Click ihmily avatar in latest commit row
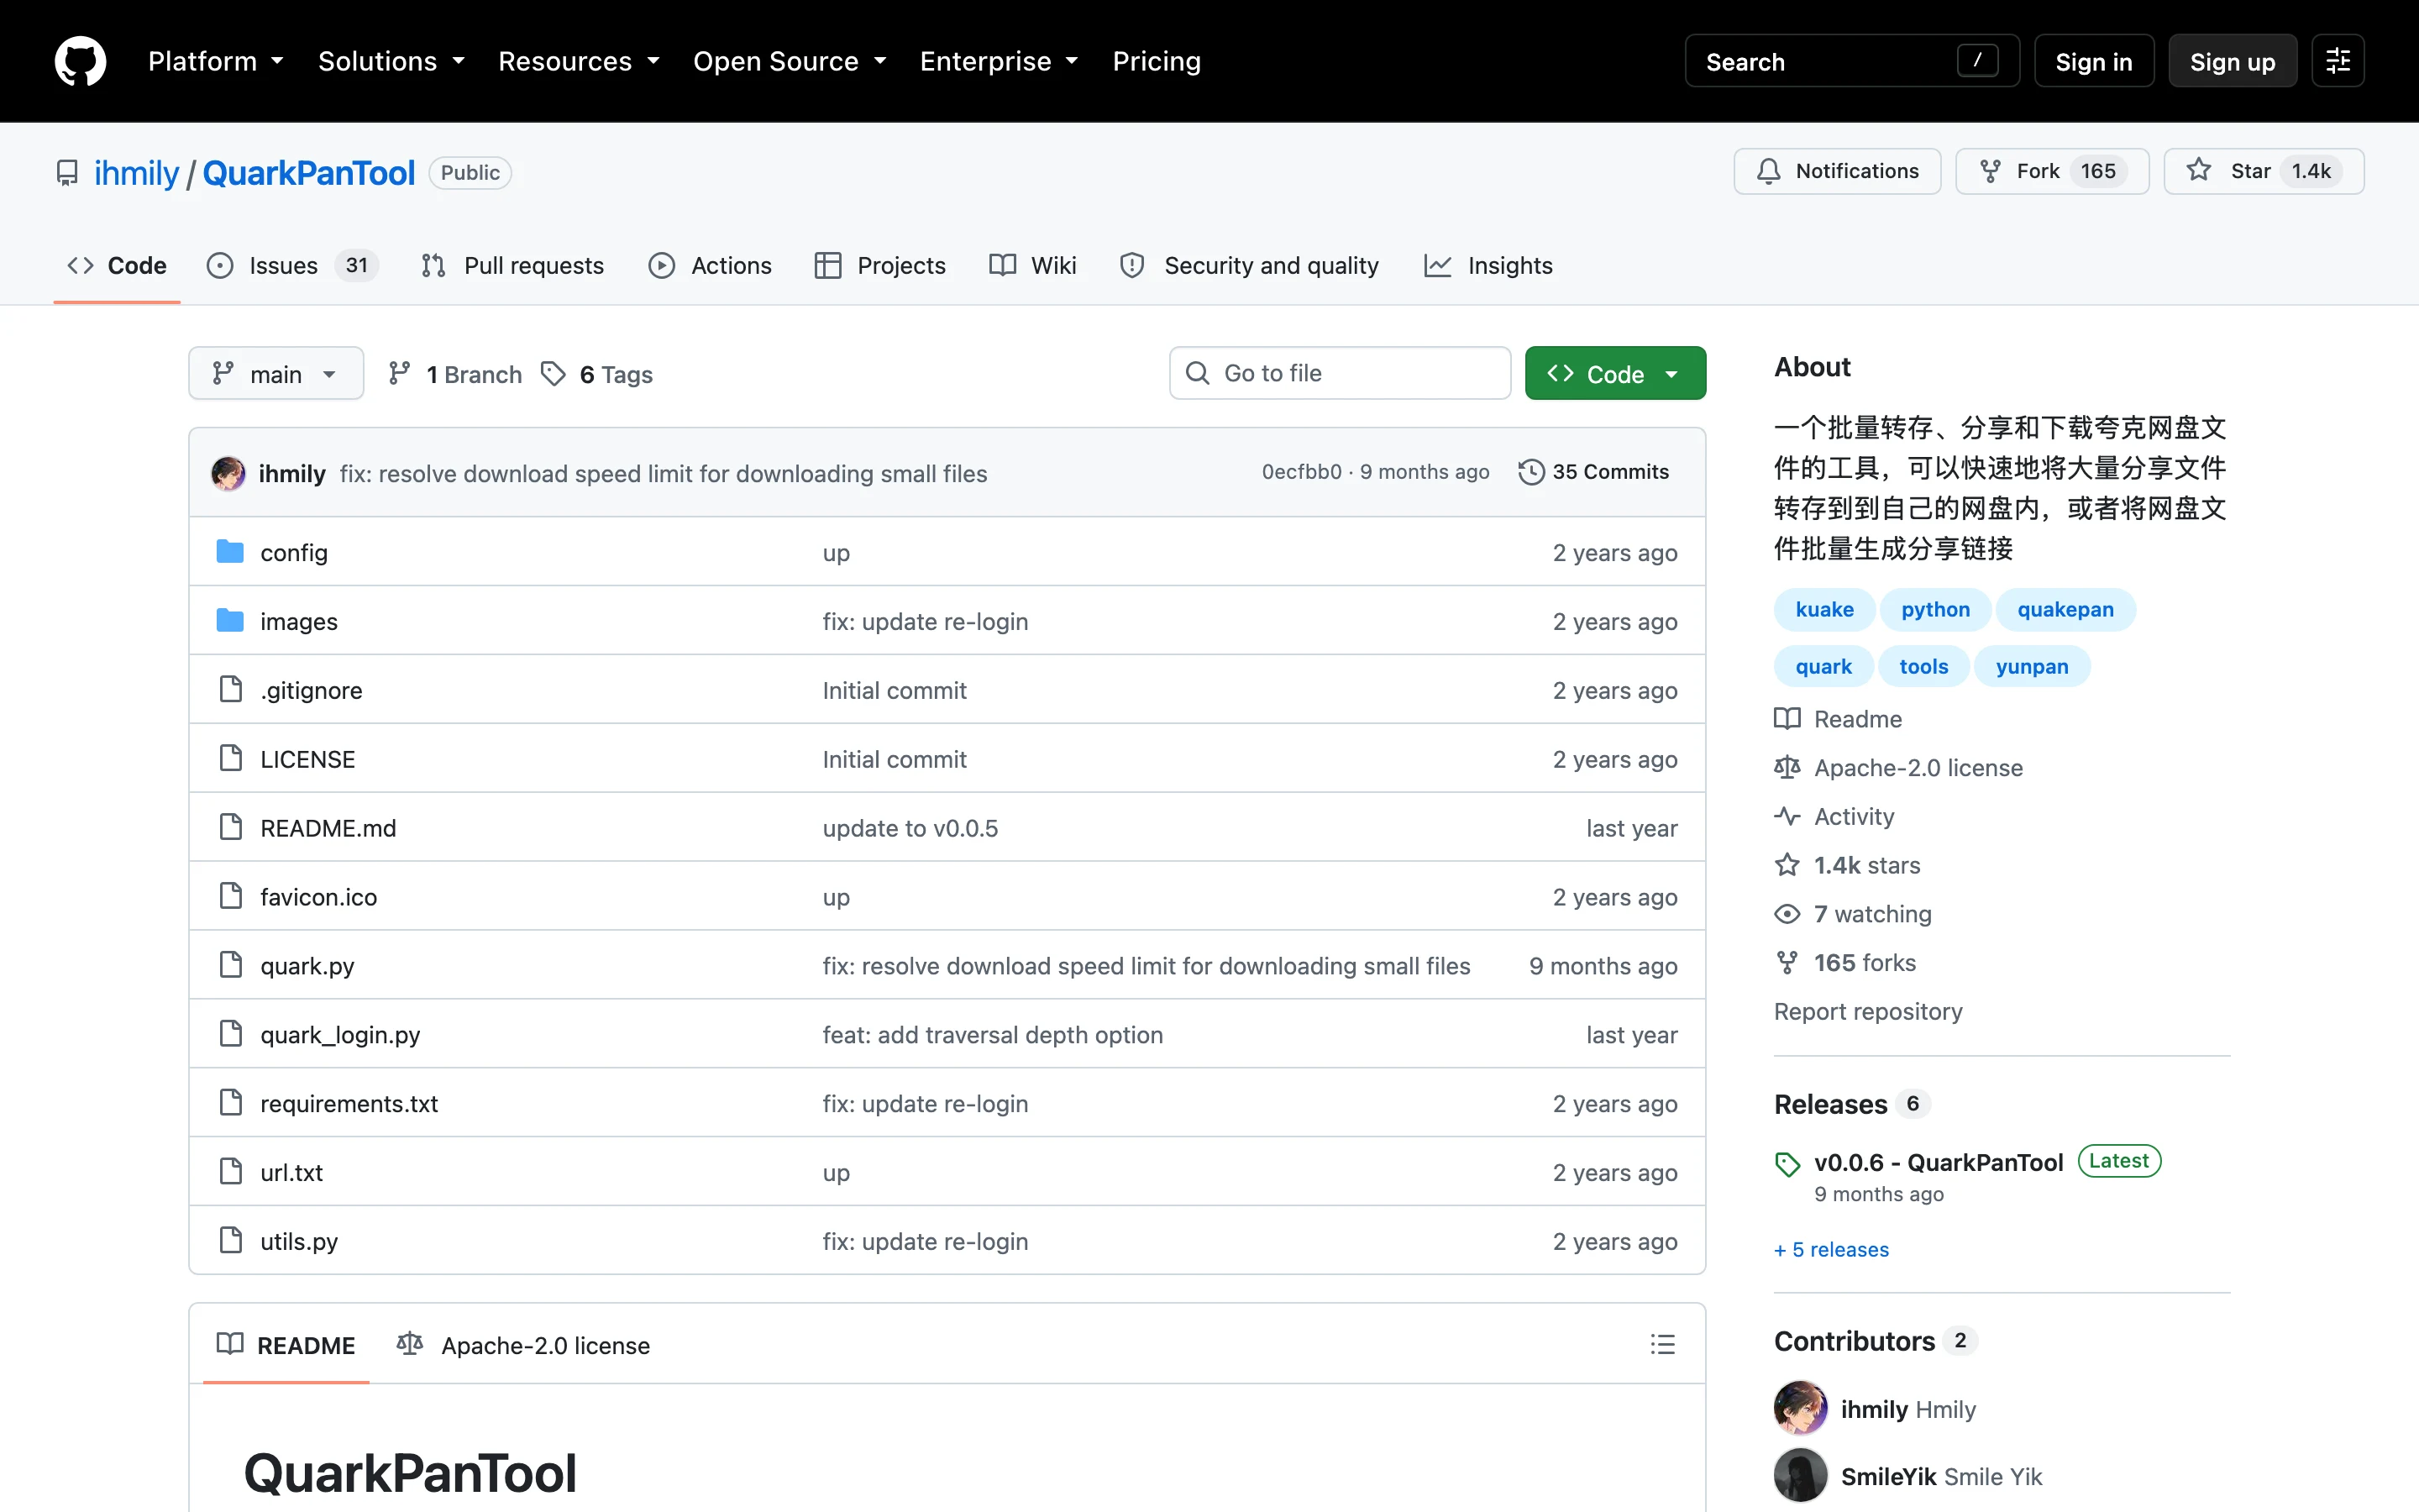 [228, 473]
